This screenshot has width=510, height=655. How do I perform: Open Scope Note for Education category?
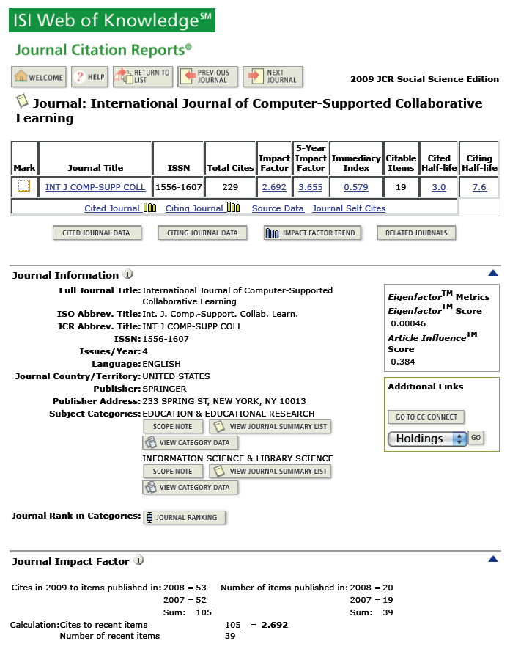(x=173, y=426)
